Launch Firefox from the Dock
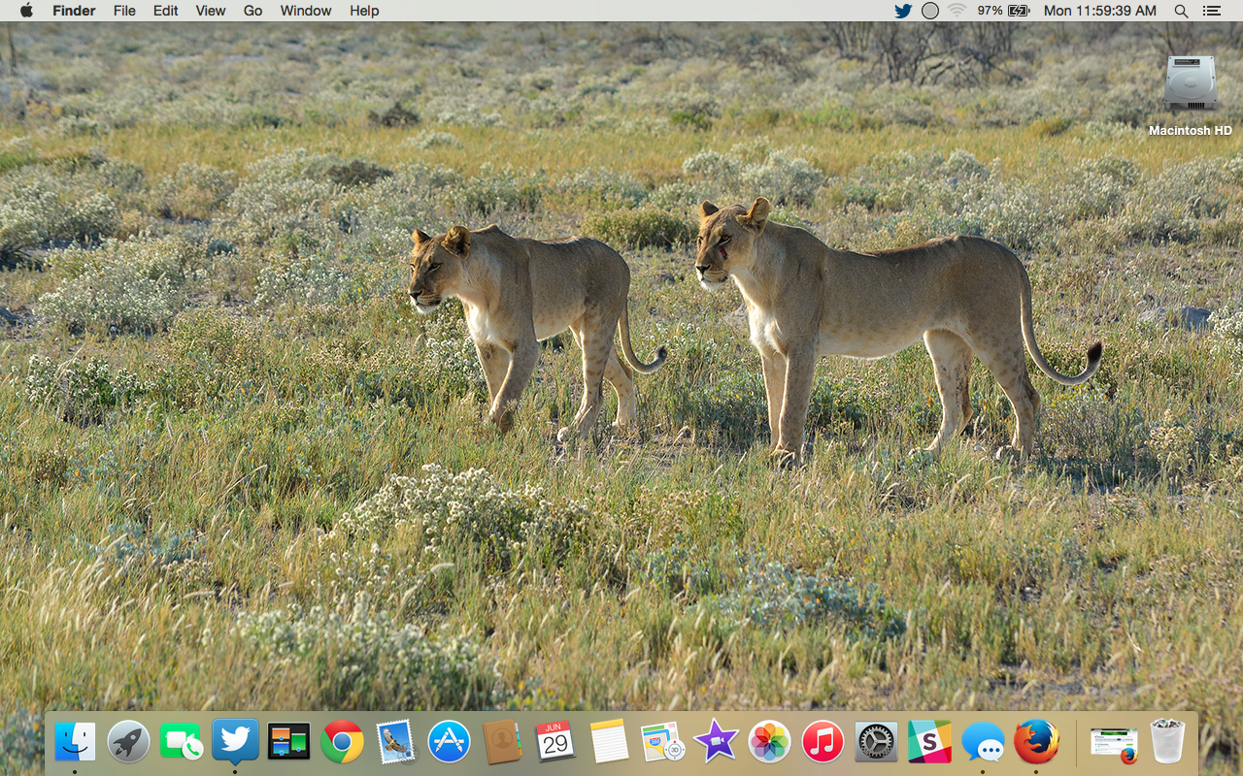The width and height of the screenshot is (1243, 776). coord(1036,742)
